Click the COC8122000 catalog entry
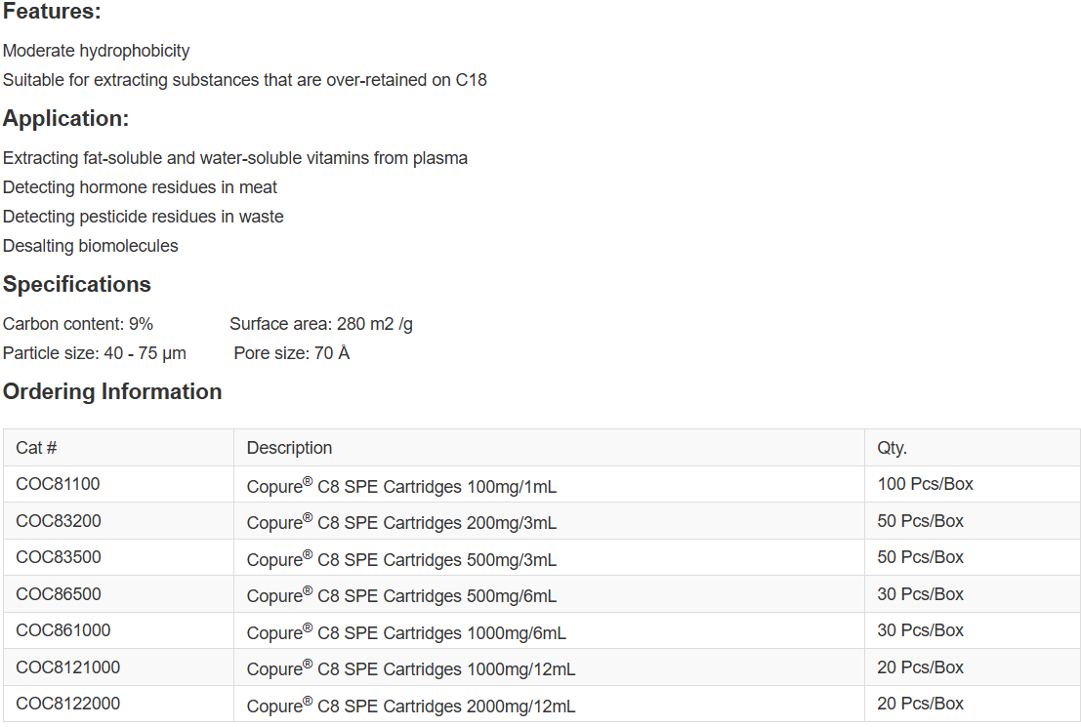 click(x=68, y=704)
